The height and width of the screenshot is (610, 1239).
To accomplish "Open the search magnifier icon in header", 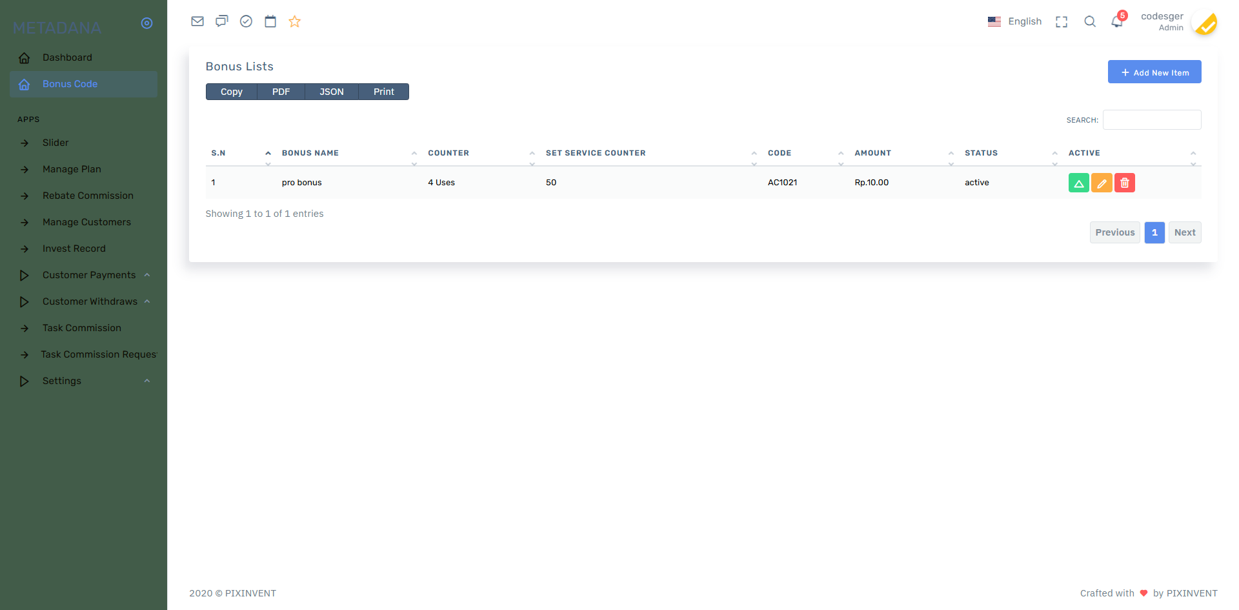I will (x=1090, y=21).
